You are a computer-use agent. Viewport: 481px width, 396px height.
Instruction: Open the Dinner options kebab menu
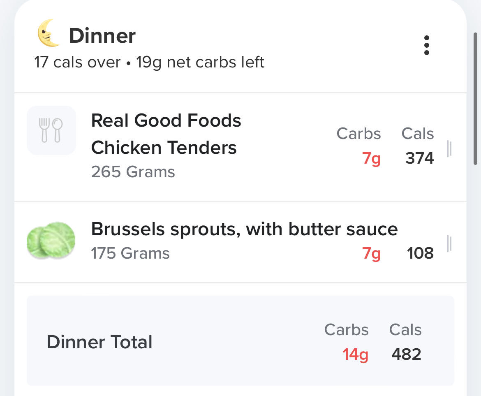427,46
